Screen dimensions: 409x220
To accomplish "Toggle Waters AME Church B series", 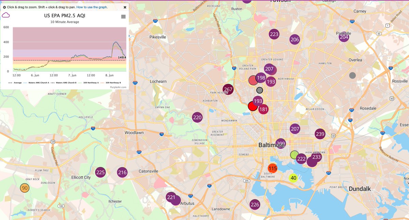I will 64,83.
